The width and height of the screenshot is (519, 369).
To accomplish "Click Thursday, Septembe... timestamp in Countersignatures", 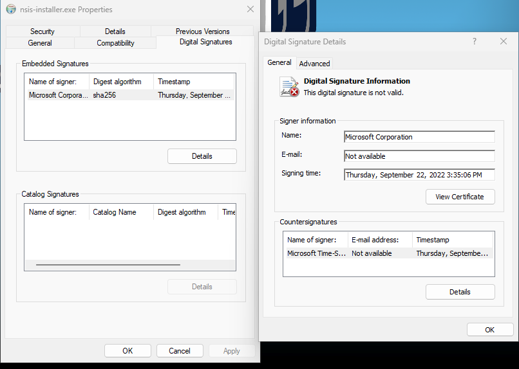I will click(452, 253).
